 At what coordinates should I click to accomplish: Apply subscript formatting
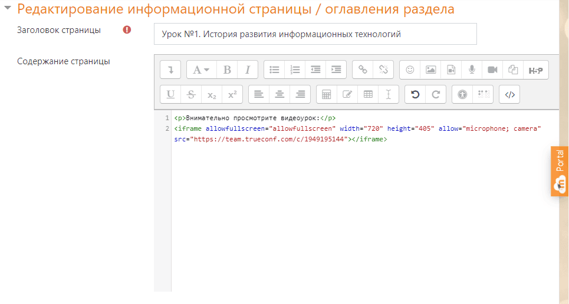click(x=212, y=95)
